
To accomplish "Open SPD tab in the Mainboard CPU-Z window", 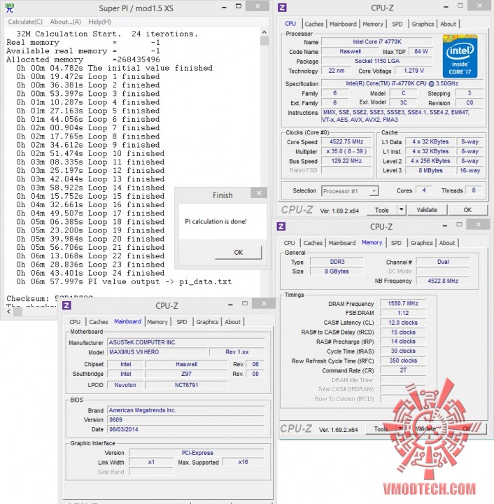I will coord(181,322).
